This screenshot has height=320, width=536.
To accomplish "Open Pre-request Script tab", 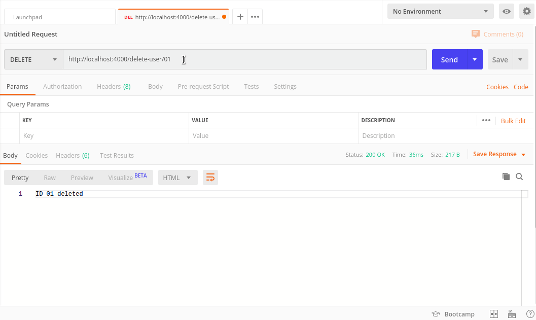I will (203, 87).
